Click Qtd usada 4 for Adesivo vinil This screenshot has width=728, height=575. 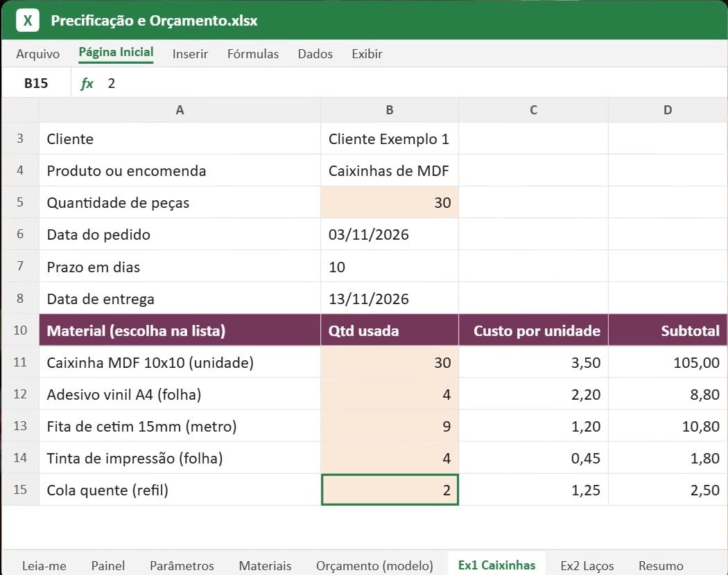[x=390, y=394]
